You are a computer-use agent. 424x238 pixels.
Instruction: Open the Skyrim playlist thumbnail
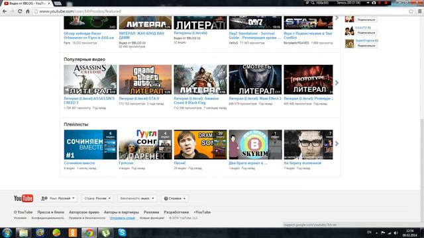255,145
